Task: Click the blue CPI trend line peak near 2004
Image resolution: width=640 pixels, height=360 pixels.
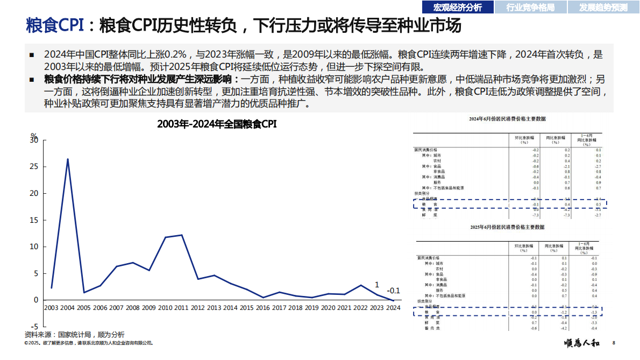Action: [x=67, y=159]
